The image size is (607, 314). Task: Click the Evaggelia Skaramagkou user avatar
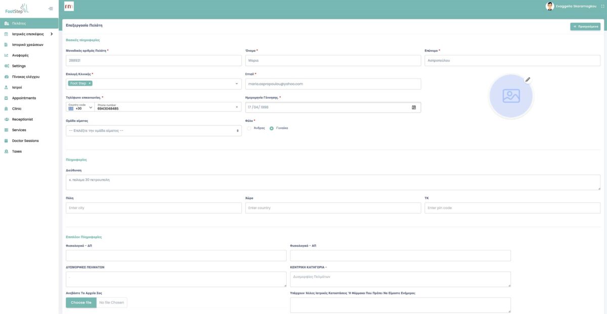550,6
